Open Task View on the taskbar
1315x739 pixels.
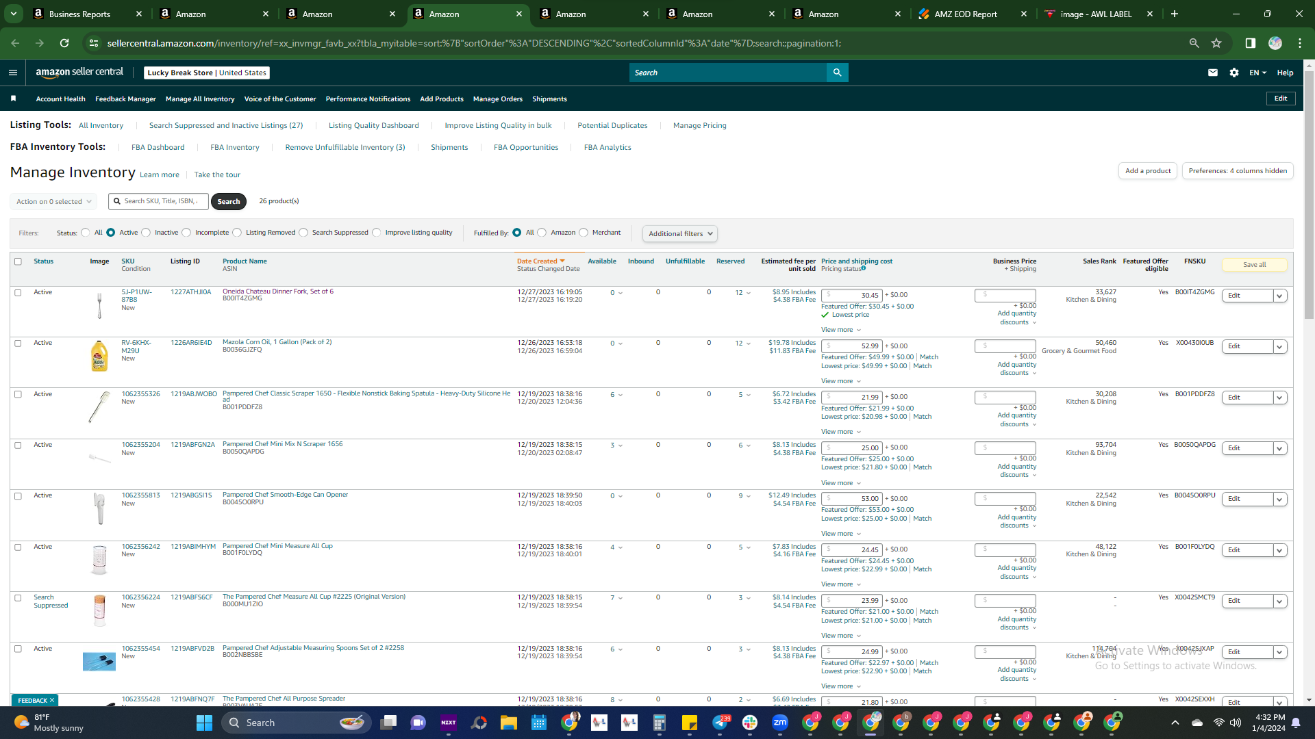388,723
